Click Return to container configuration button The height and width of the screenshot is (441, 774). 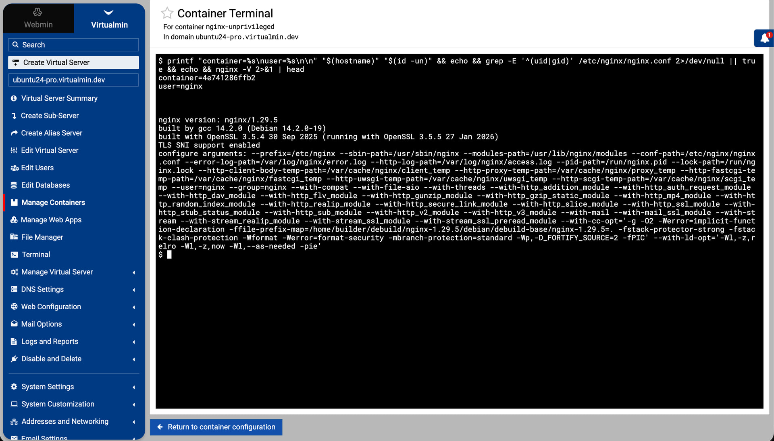tap(216, 427)
